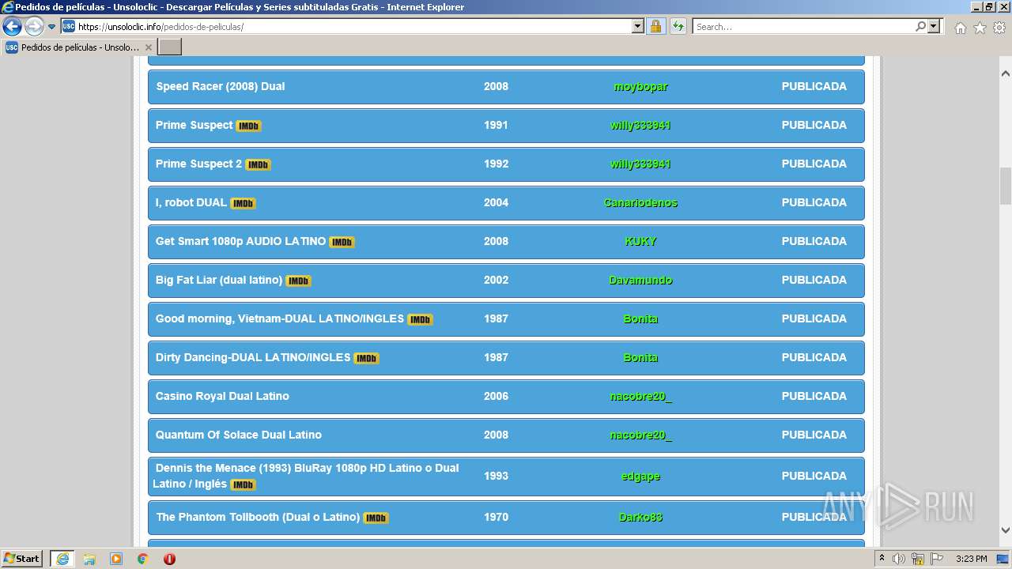
Task: Open Big Fat Liar (dual latino) title
Action: click(219, 280)
